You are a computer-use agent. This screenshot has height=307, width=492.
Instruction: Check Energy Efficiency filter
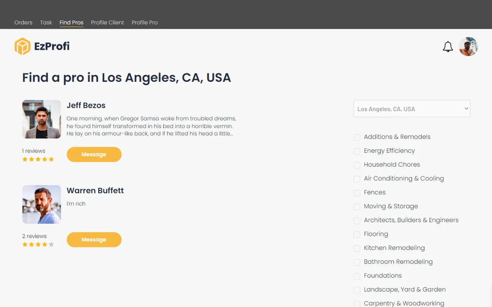357,151
